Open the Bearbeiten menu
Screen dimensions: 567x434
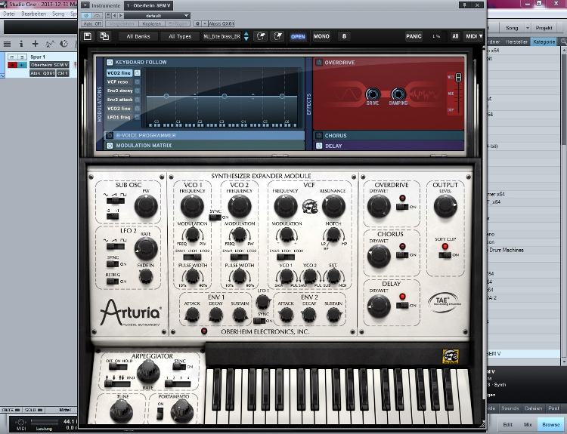33,14
